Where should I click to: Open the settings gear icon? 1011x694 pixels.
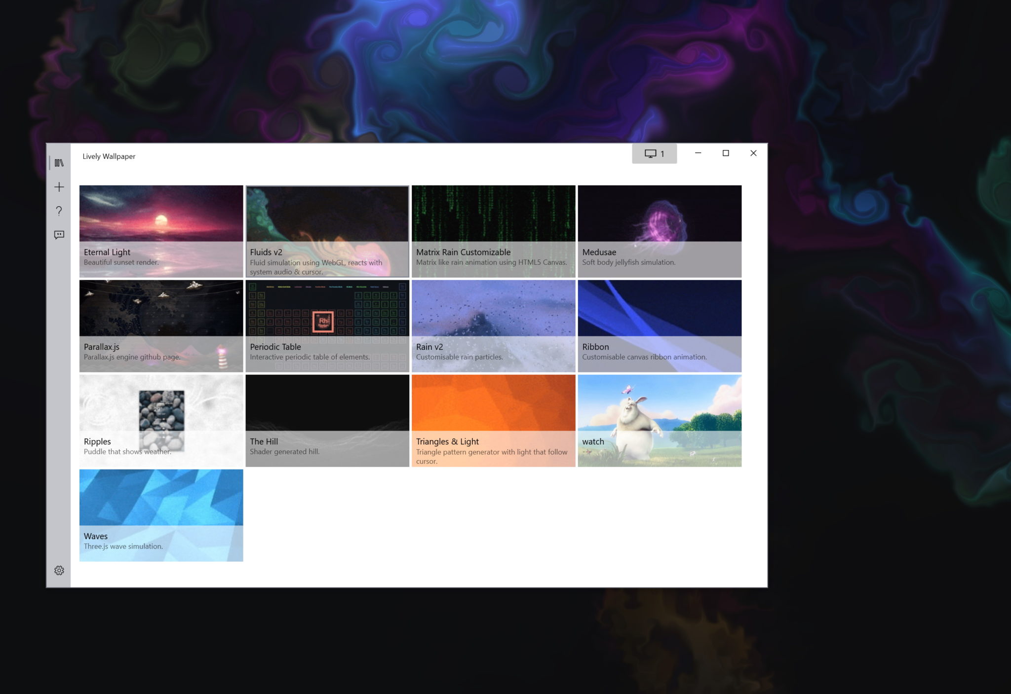click(x=60, y=570)
